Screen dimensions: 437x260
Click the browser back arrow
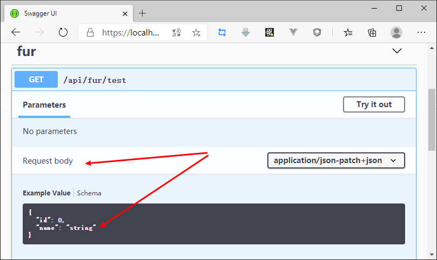(x=16, y=32)
